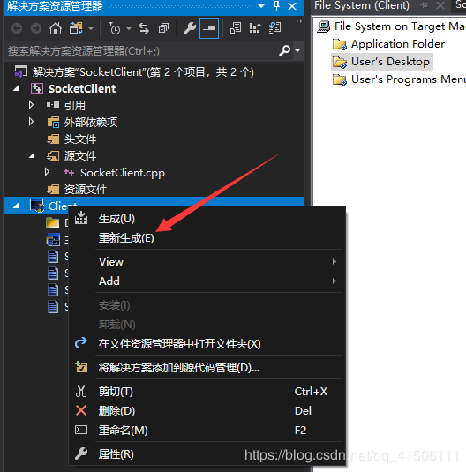Show more toolbar options overflow chevron
This screenshot has height=472, width=466.
[x=298, y=21]
